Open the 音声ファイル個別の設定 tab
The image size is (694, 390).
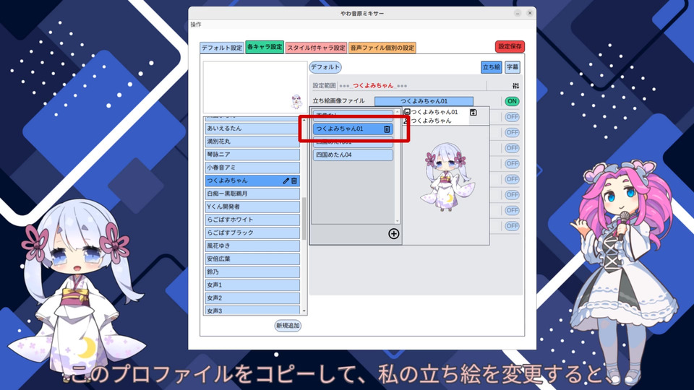(x=382, y=48)
